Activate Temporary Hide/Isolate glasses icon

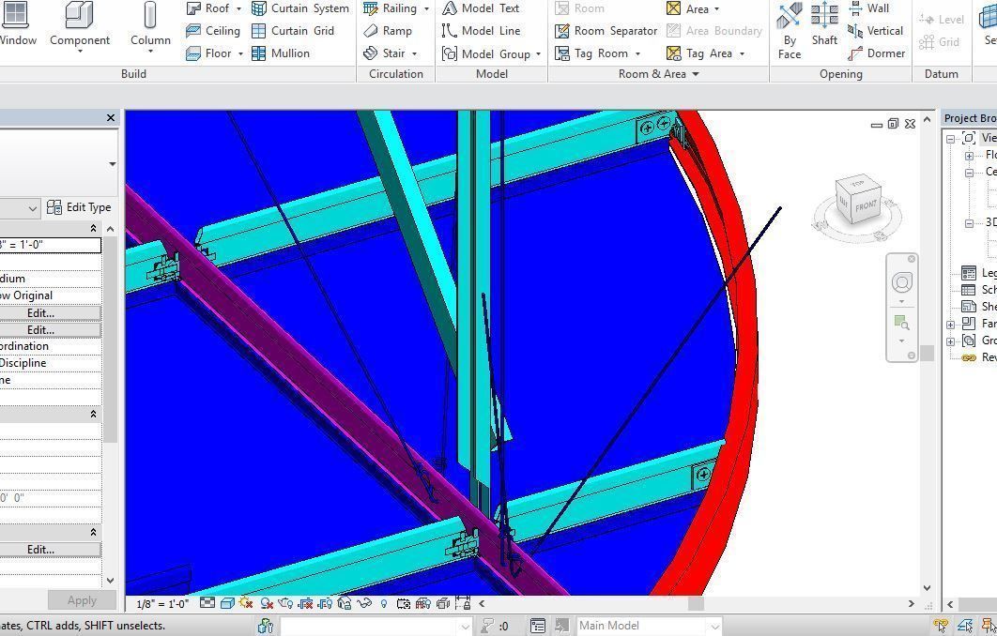[x=363, y=603]
